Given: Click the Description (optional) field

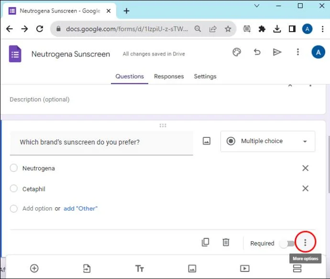Looking at the screenshot, I should 40,100.
